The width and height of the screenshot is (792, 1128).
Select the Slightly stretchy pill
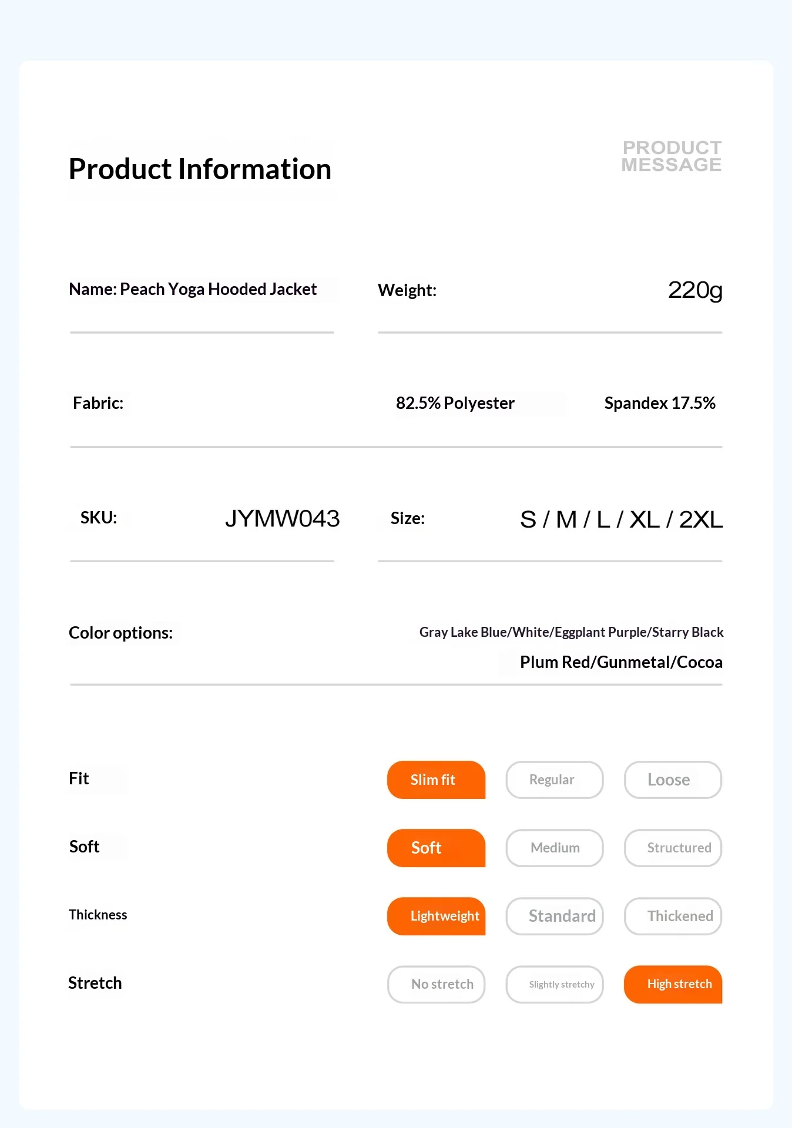[555, 984]
